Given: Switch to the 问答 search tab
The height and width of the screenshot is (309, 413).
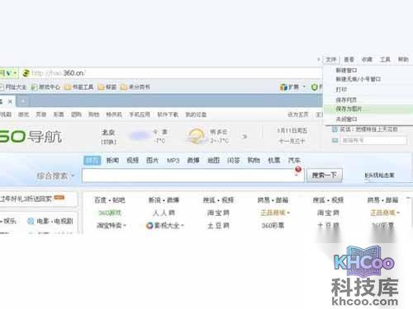Looking at the screenshot, I should pos(234,160).
